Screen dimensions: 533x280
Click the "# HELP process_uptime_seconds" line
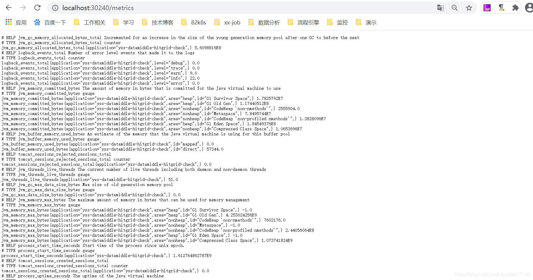coord(83,276)
